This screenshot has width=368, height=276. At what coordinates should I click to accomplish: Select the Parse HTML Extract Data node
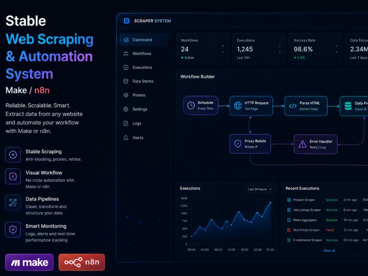[x=306, y=106]
